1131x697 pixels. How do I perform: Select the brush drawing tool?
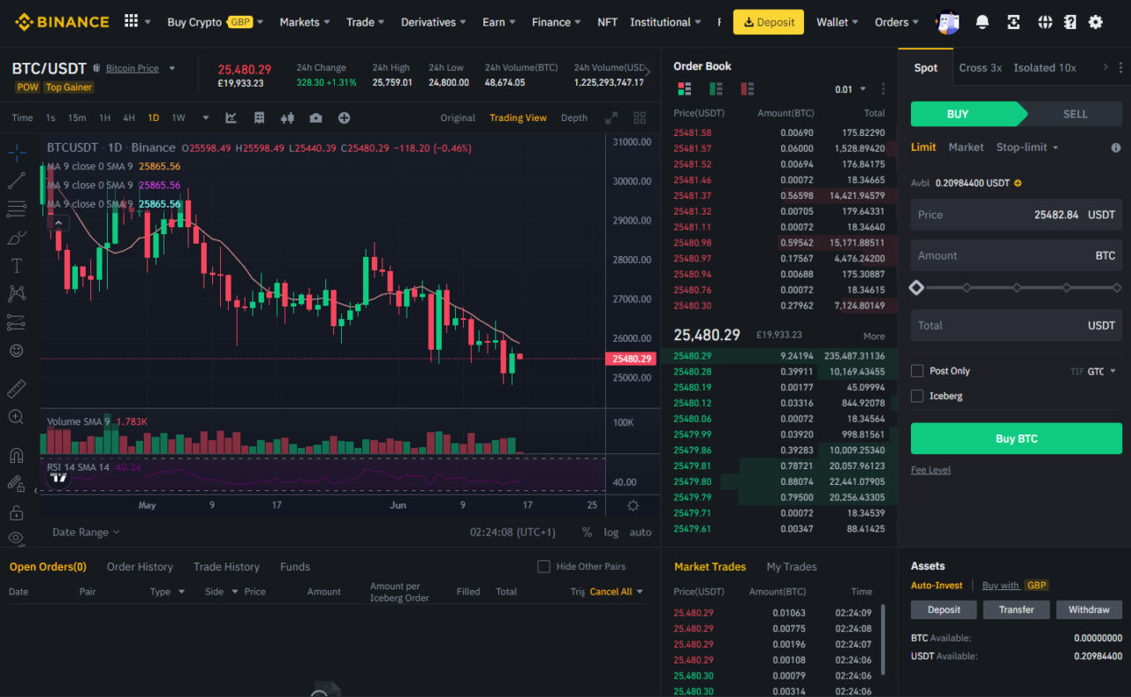(x=16, y=238)
